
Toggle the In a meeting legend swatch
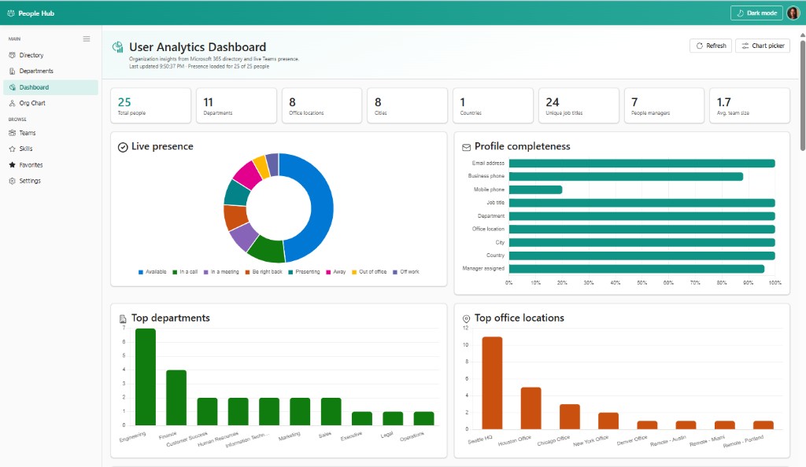(x=206, y=272)
